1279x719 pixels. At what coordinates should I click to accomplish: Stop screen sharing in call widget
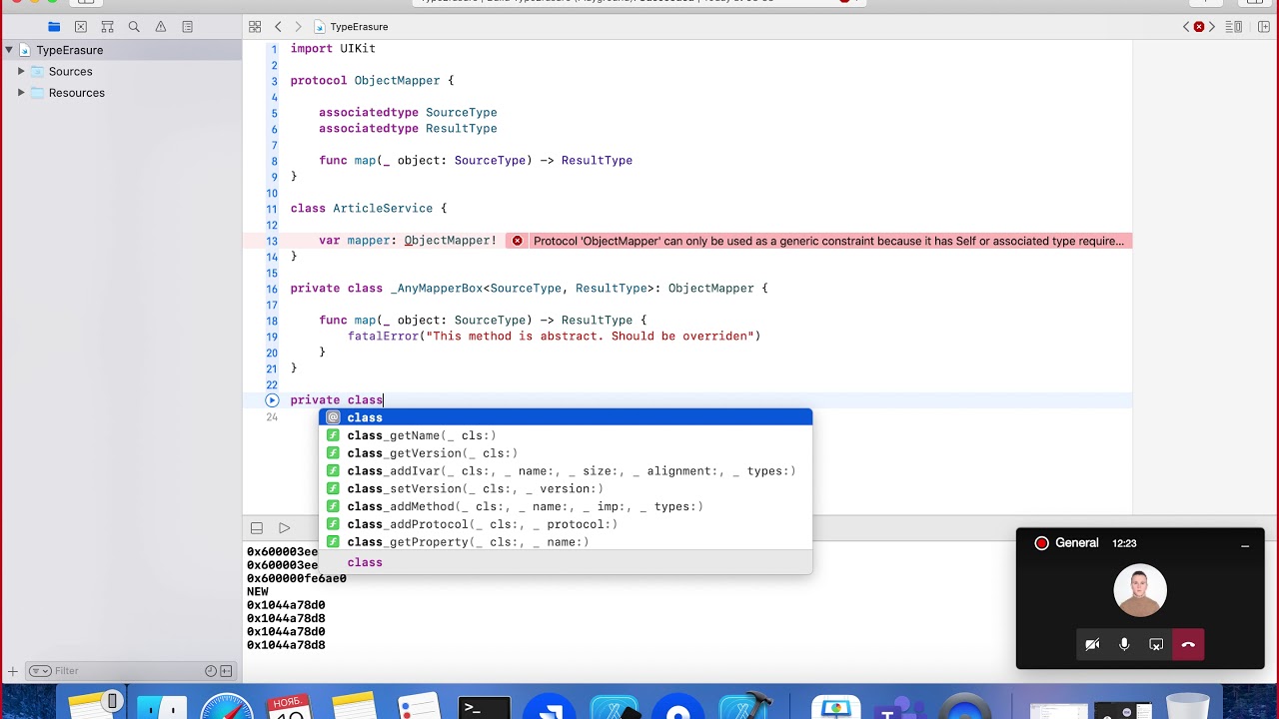[1156, 645]
